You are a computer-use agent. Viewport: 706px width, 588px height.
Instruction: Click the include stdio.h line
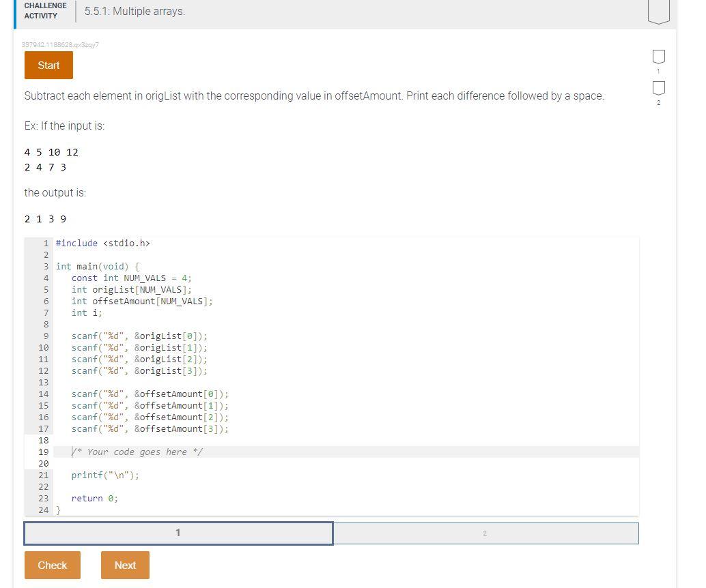[109, 243]
